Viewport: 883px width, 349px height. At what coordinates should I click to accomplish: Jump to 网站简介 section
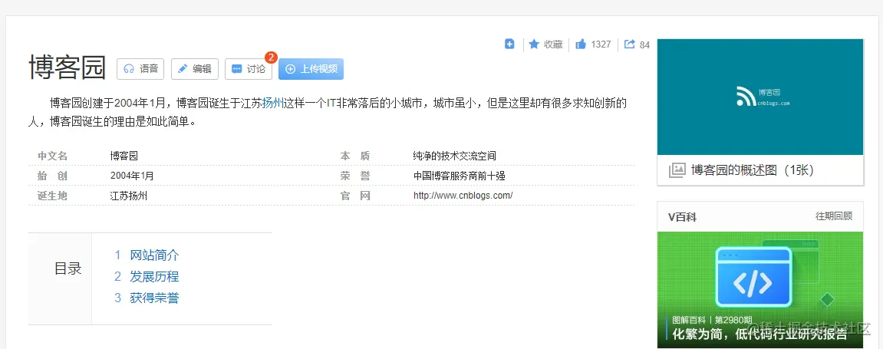(x=154, y=255)
